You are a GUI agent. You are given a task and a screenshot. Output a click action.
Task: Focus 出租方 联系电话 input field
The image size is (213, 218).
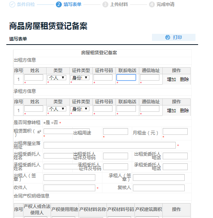[126, 78]
